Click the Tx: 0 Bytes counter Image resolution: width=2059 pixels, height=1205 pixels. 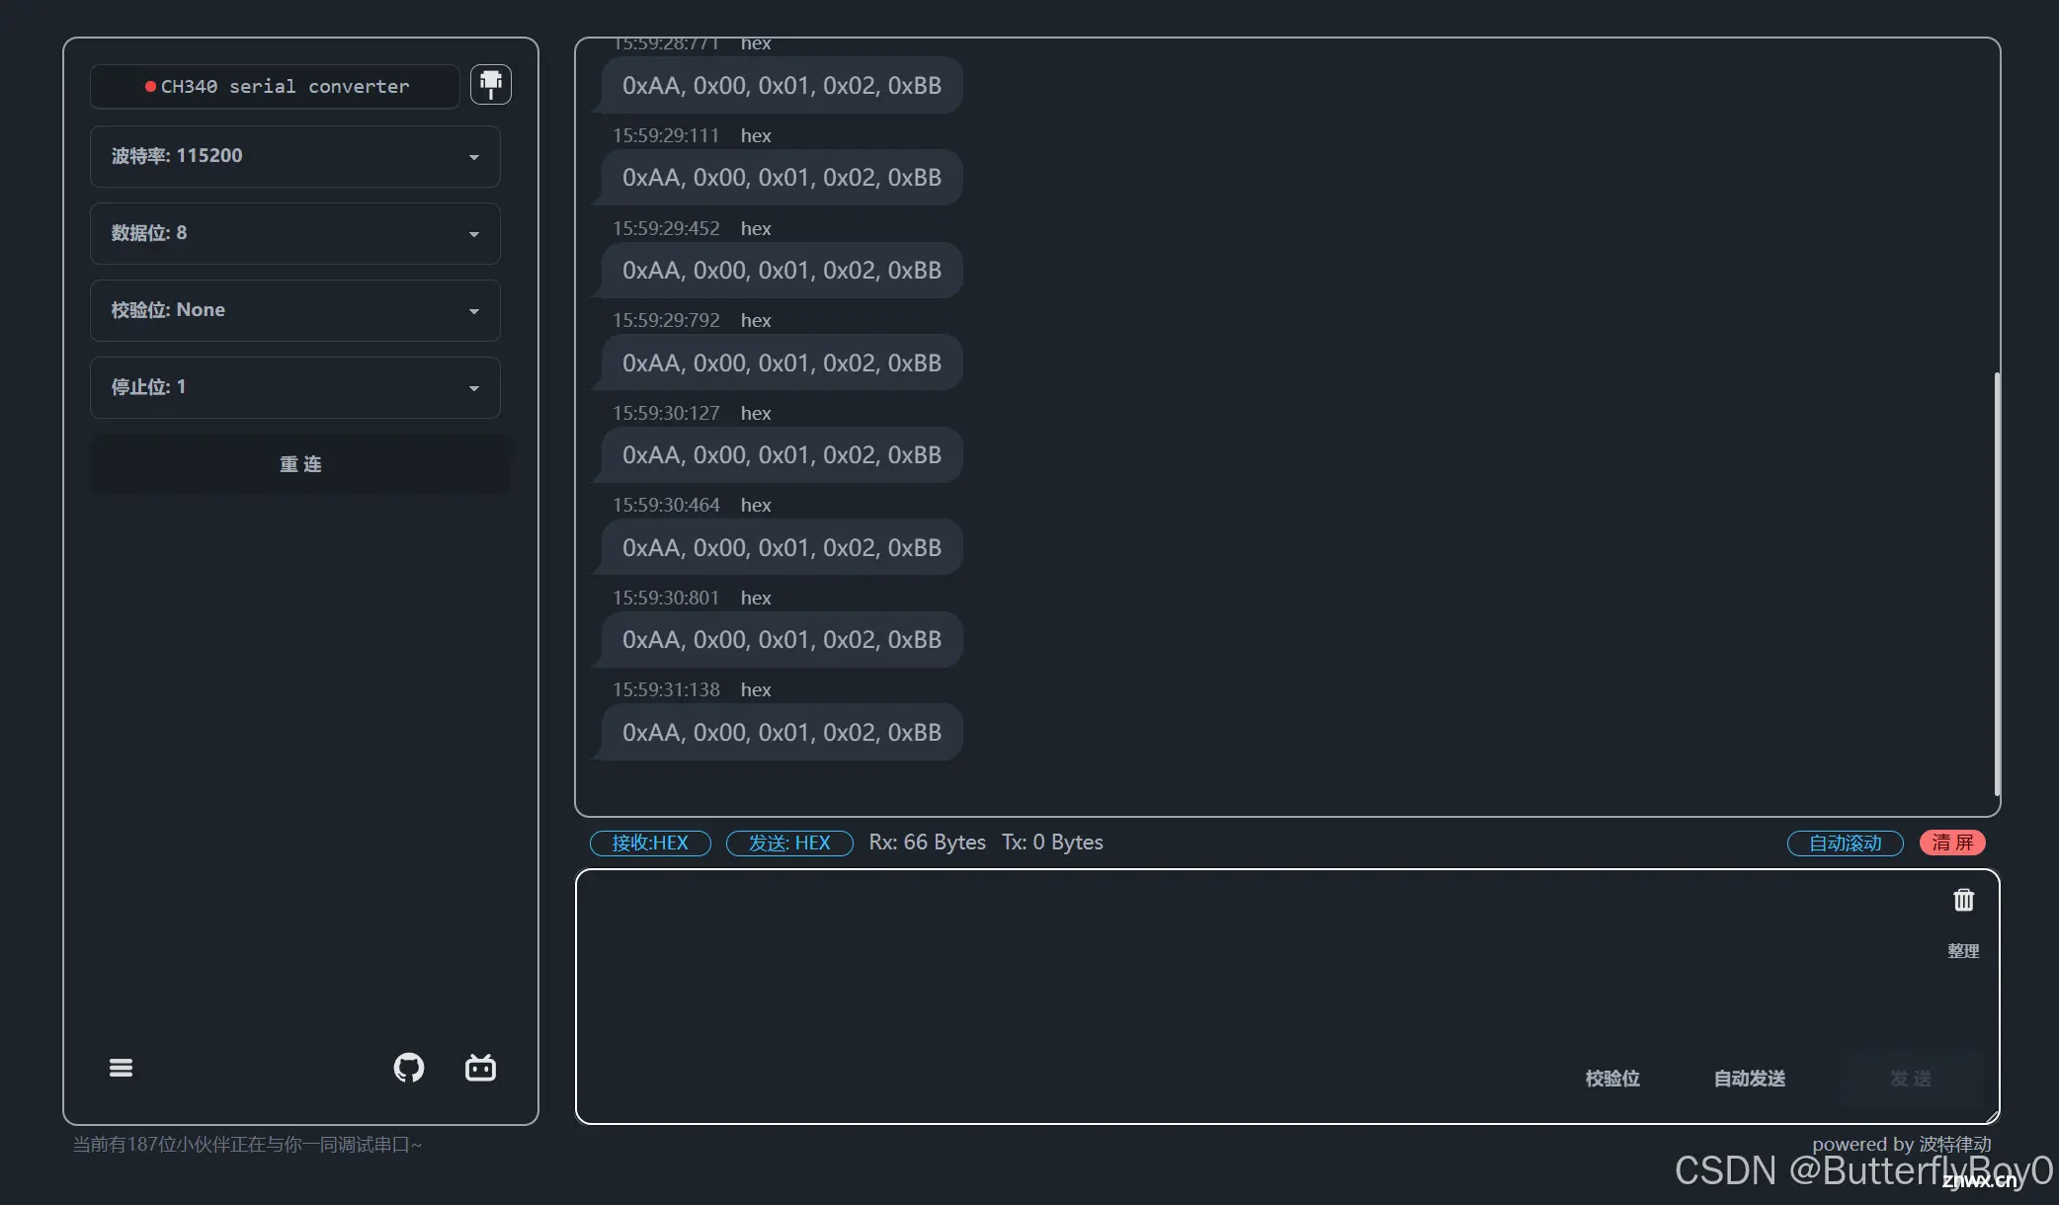coord(1052,843)
